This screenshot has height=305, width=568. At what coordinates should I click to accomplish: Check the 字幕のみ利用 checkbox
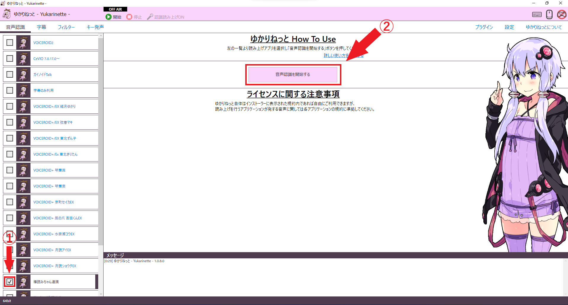tap(10, 90)
